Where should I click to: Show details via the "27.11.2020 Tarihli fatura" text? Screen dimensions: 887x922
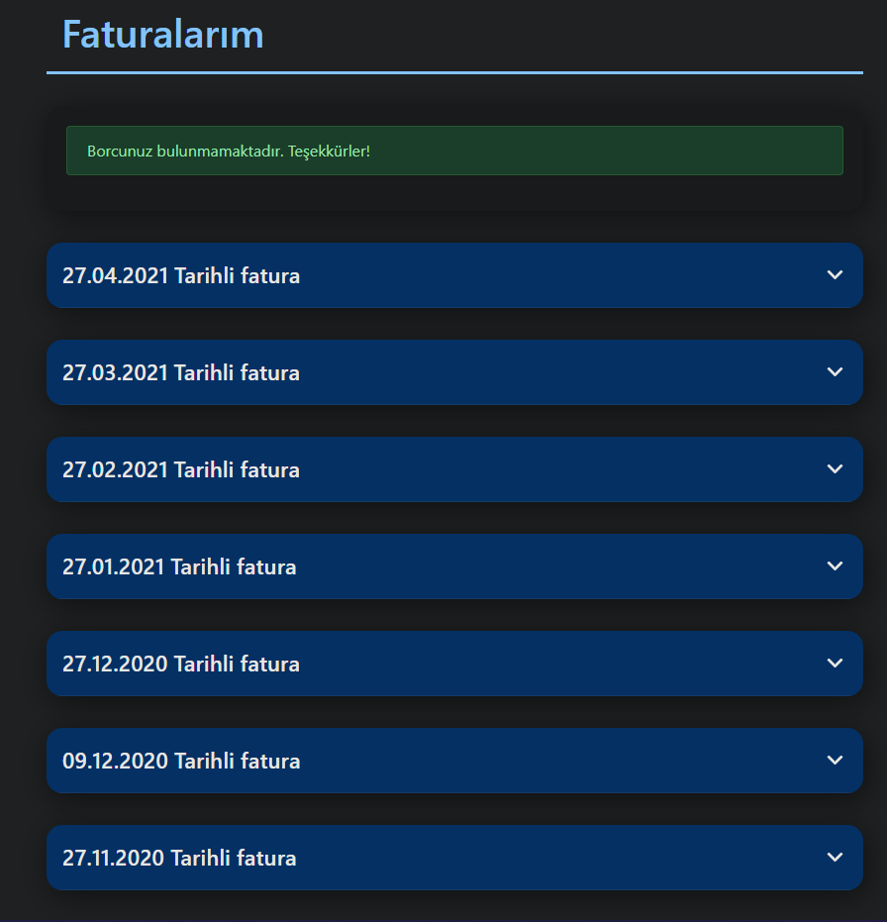(x=179, y=858)
